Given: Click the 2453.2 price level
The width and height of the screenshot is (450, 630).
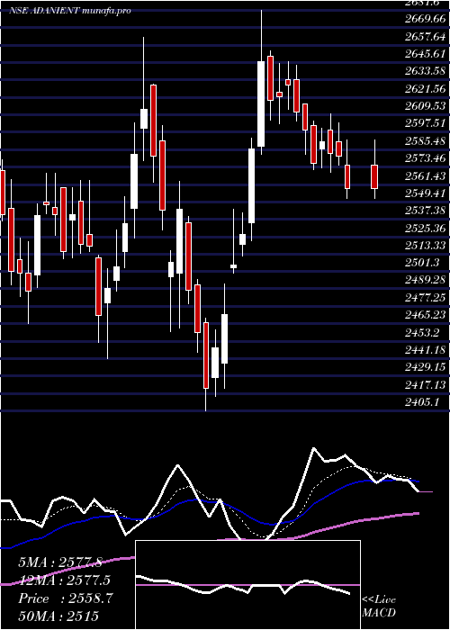Looking at the screenshot, I should pos(422,332).
